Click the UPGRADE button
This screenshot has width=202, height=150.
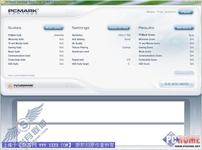click(185, 12)
